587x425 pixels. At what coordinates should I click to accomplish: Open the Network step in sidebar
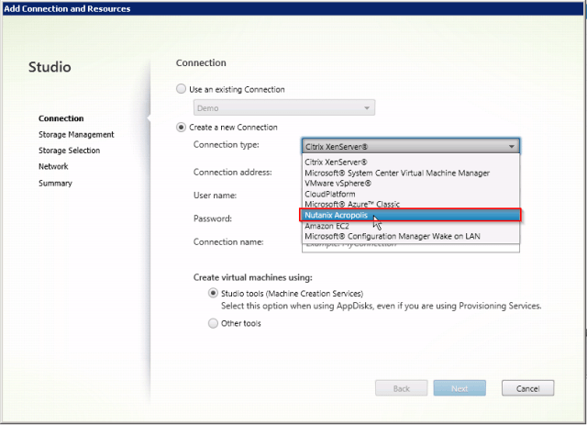pos(53,167)
